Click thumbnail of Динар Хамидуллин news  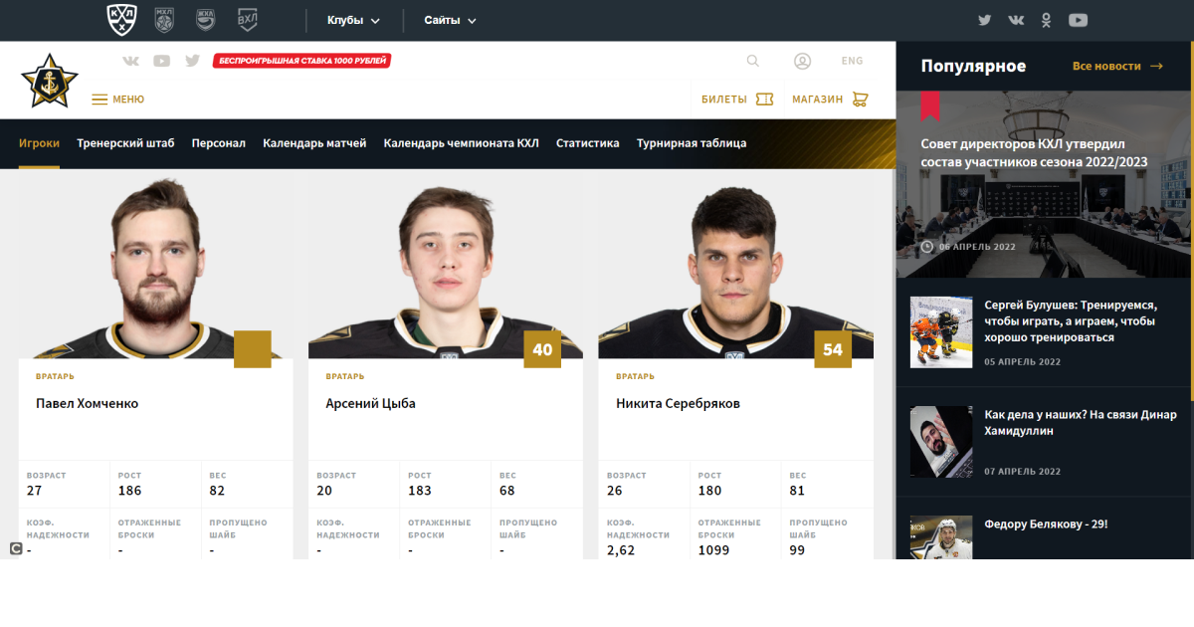[x=941, y=441]
